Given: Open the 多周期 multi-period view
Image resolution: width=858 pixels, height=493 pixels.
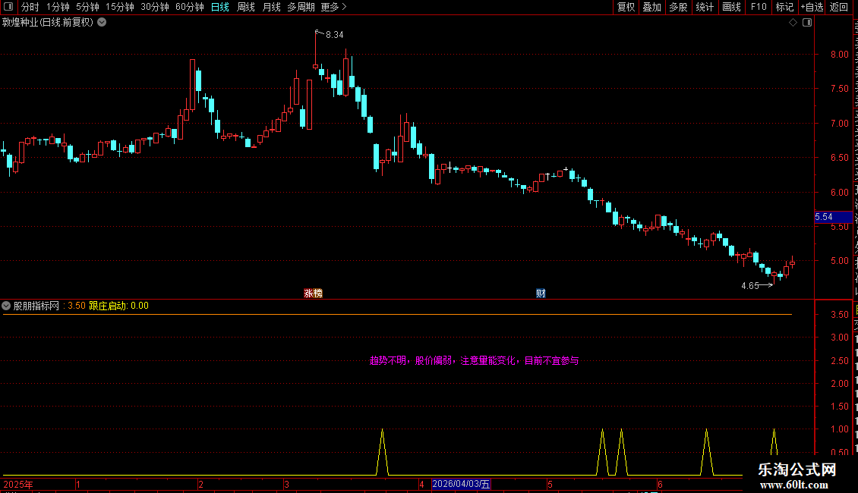Looking at the screenshot, I should [301, 7].
